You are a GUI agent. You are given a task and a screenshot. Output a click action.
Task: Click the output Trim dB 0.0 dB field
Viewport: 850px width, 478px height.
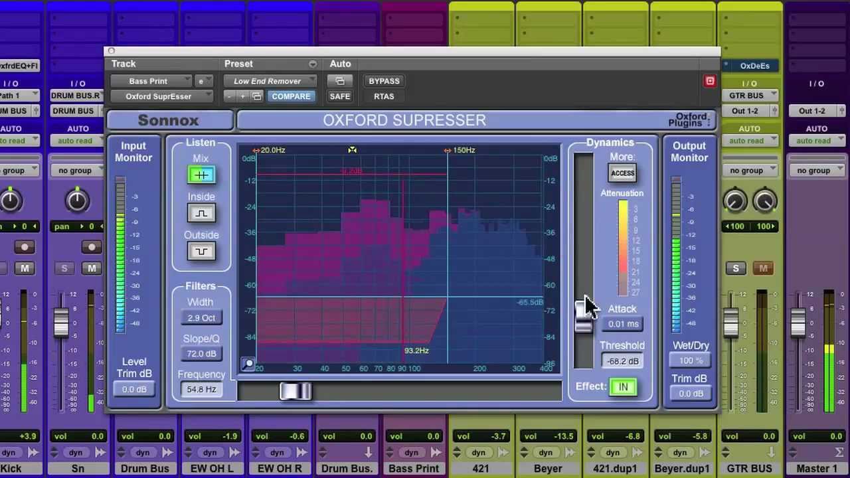pyautogui.click(x=691, y=394)
